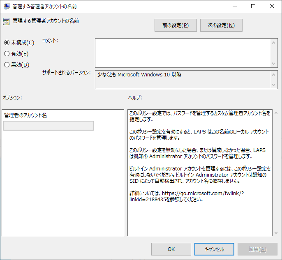Minimize the policy dialog window
The image size is (282, 260).
(x=234, y=7)
